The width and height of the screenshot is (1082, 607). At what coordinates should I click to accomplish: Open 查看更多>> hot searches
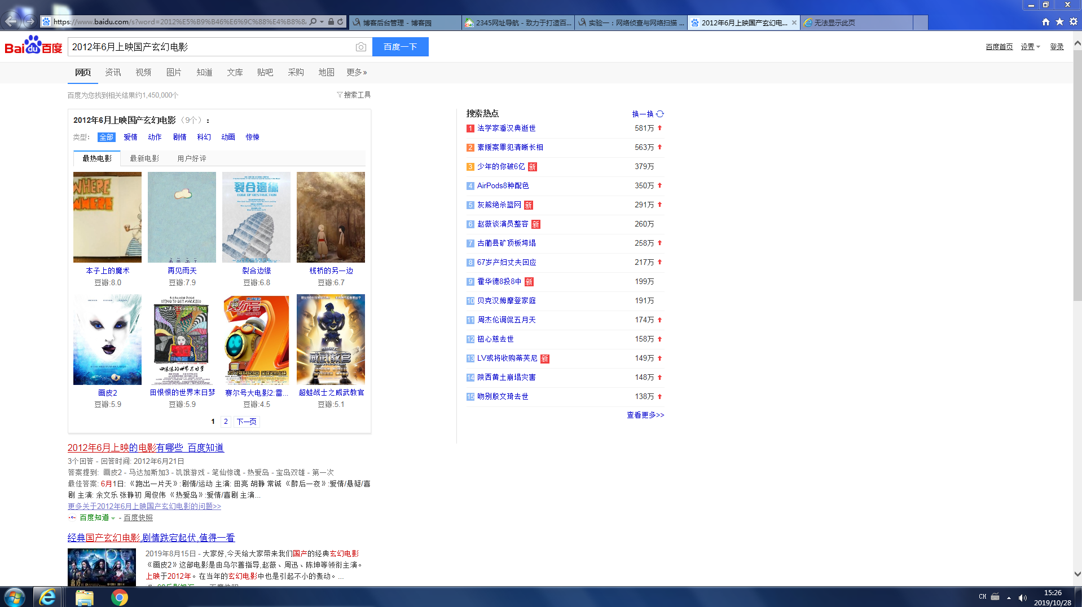[645, 415]
